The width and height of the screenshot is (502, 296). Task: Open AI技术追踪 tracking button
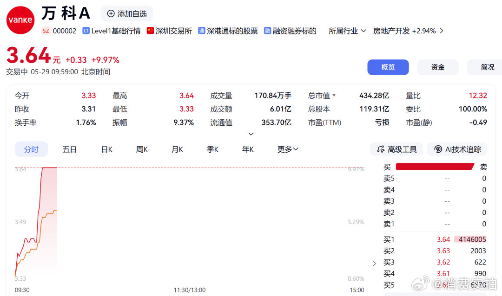[x=457, y=149]
